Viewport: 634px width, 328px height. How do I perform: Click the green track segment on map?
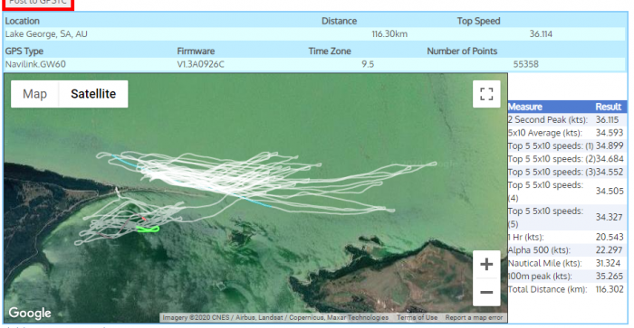(148, 230)
